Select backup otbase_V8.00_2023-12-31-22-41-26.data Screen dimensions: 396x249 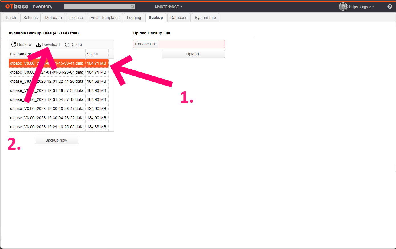pyautogui.click(x=47, y=81)
